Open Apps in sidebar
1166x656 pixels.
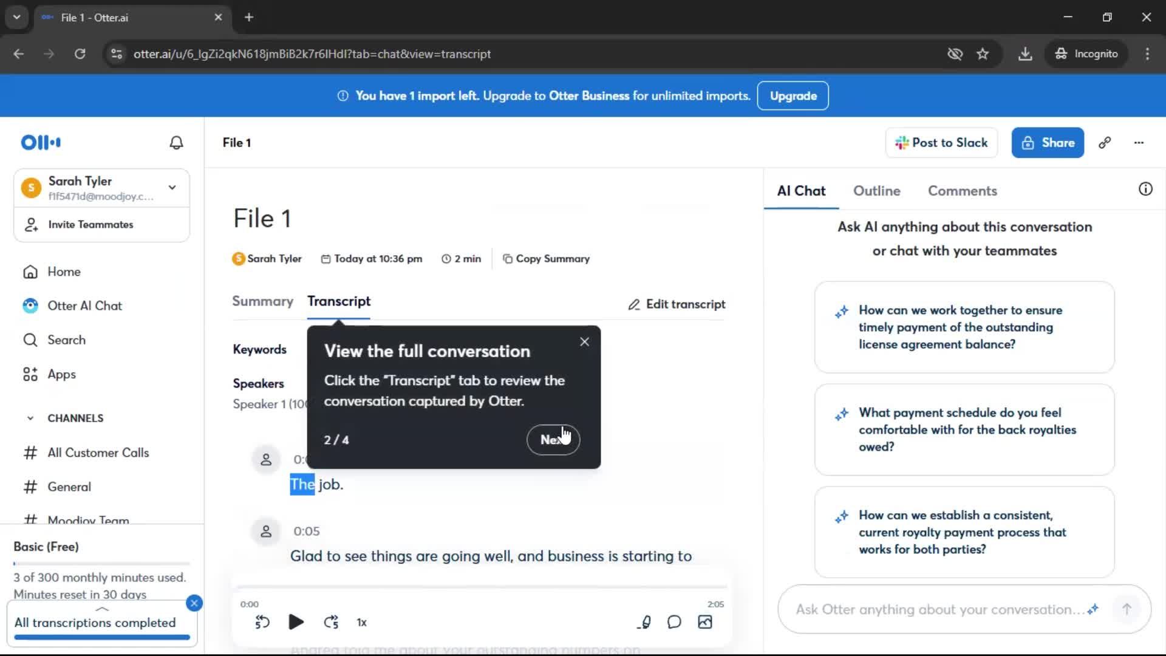49,374
